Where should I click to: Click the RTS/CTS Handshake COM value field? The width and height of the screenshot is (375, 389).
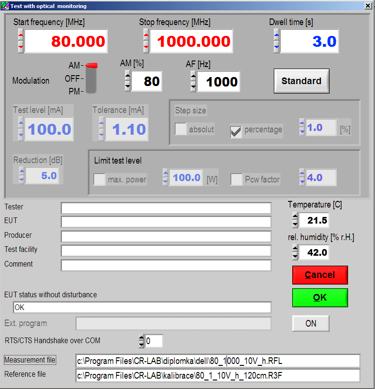point(154,341)
